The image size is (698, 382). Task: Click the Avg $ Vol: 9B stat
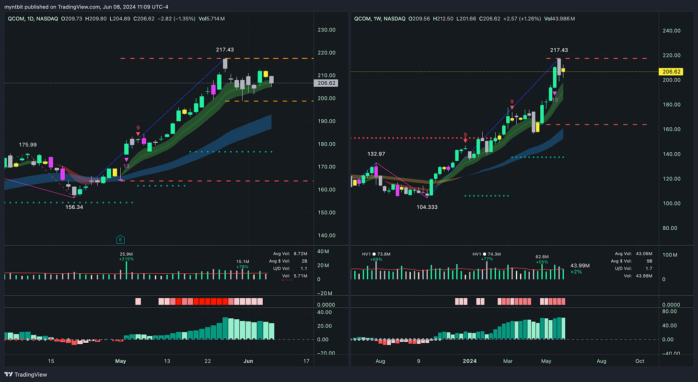tap(633, 261)
